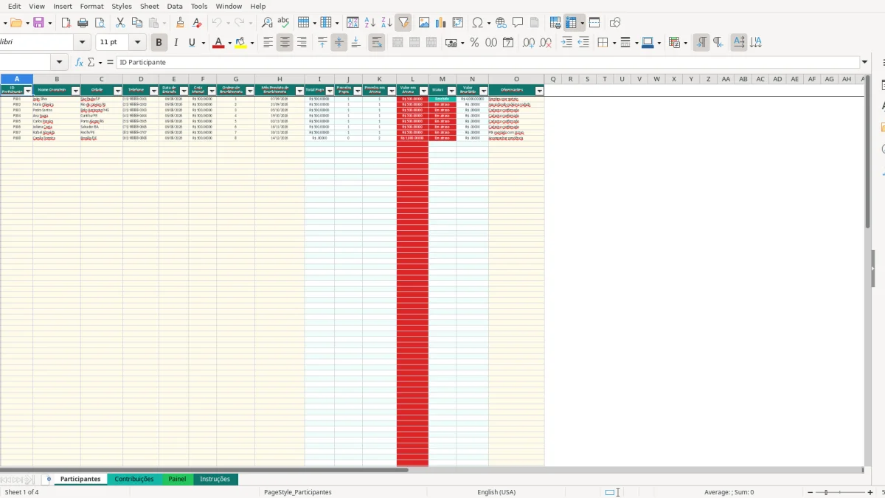Toggle Wrap Text button
Screen dimensions: 885x498
click(x=376, y=43)
